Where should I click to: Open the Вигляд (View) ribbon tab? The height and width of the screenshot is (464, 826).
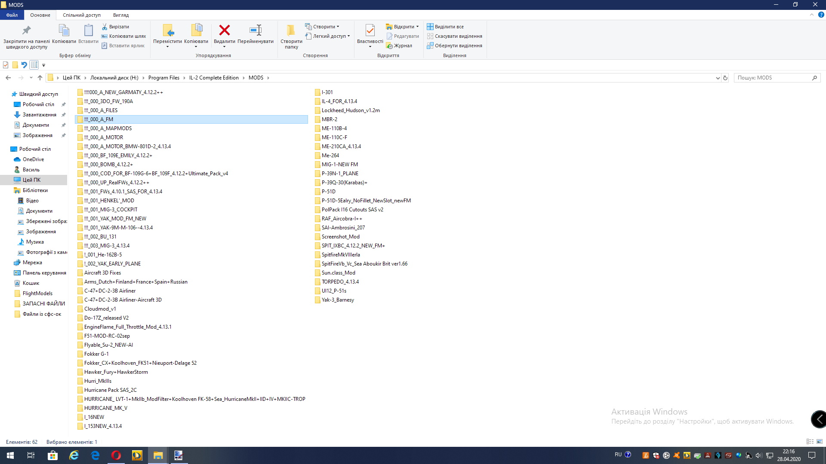(120, 15)
